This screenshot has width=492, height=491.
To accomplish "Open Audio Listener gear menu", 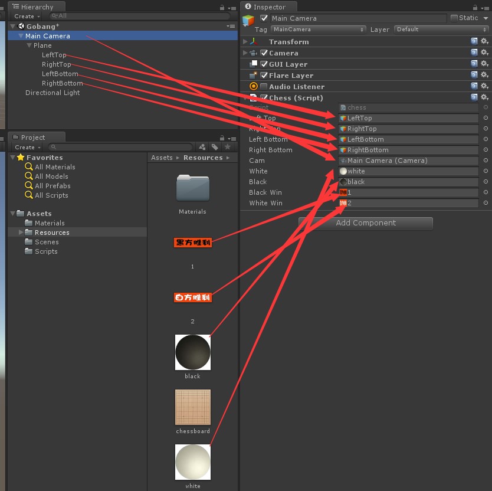I will pos(484,86).
